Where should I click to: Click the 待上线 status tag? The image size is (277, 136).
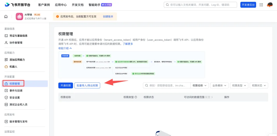(x=37, y=15)
